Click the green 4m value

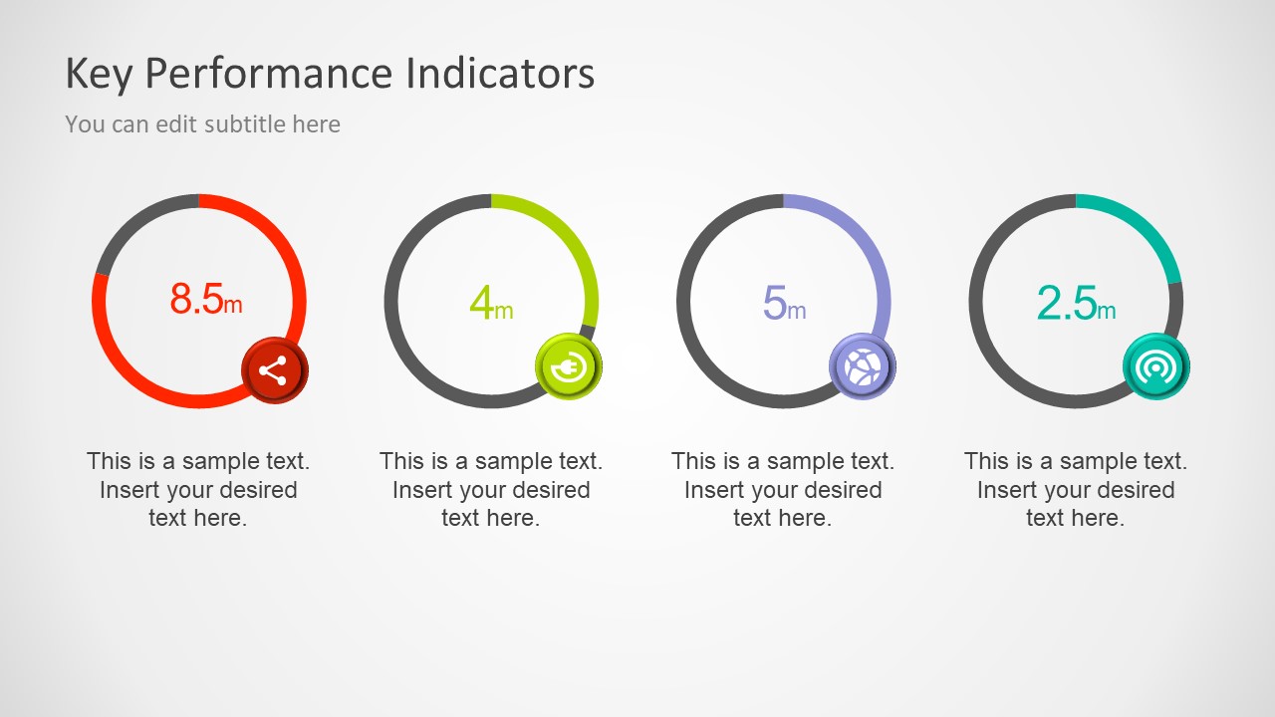491,303
